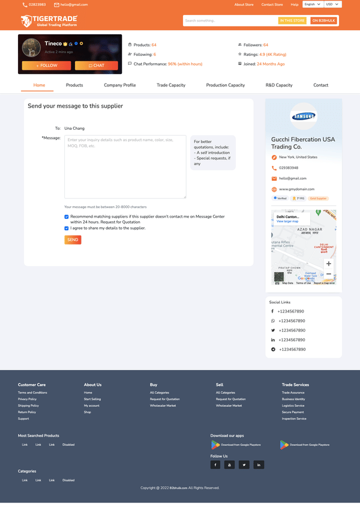Click the TigerTrade logo
This screenshot has width=360, height=509.
click(x=49, y=21)
